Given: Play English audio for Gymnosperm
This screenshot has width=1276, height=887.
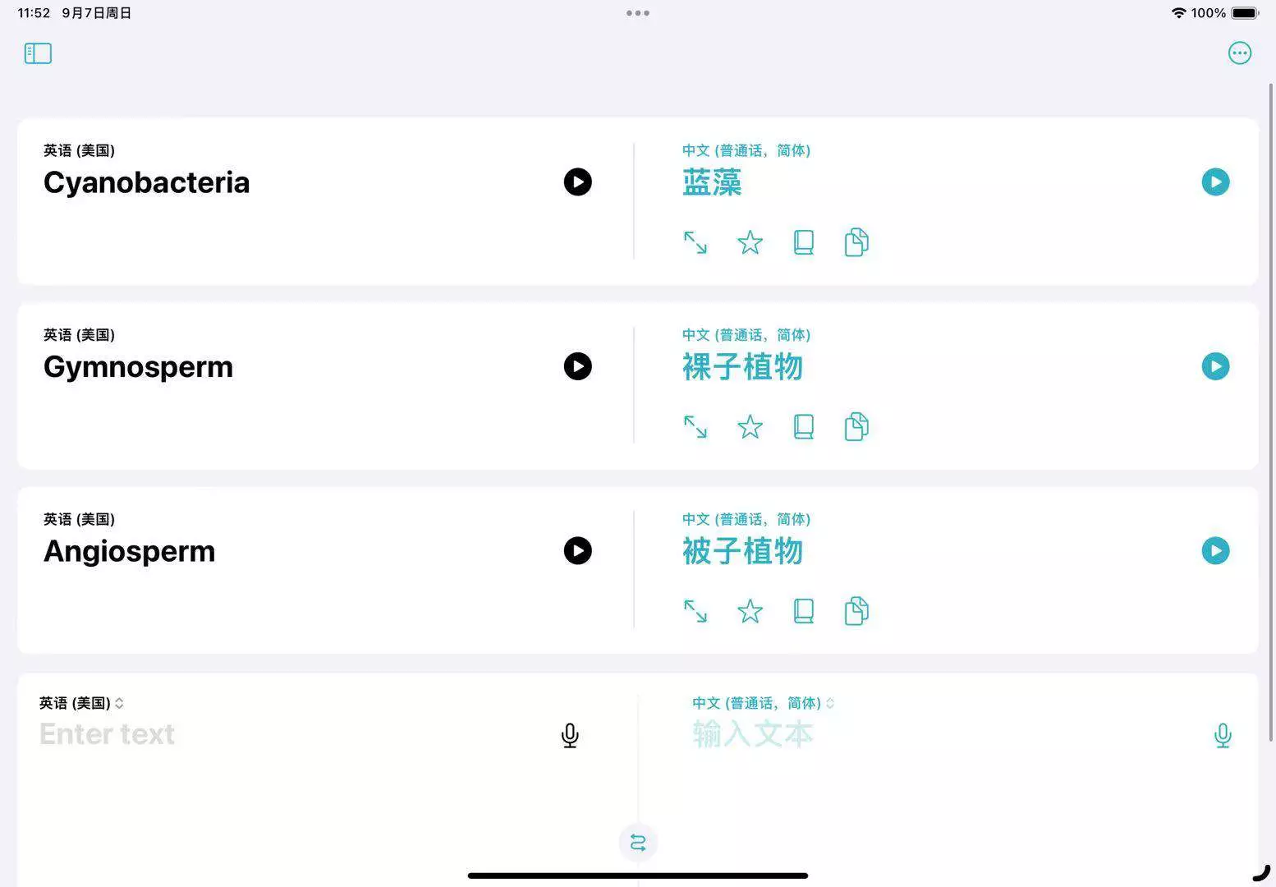Looking at the screenshot, I should click(x=577, y=366).
